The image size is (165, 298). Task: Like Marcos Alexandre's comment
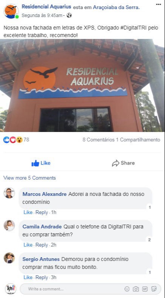coord(28,212)
